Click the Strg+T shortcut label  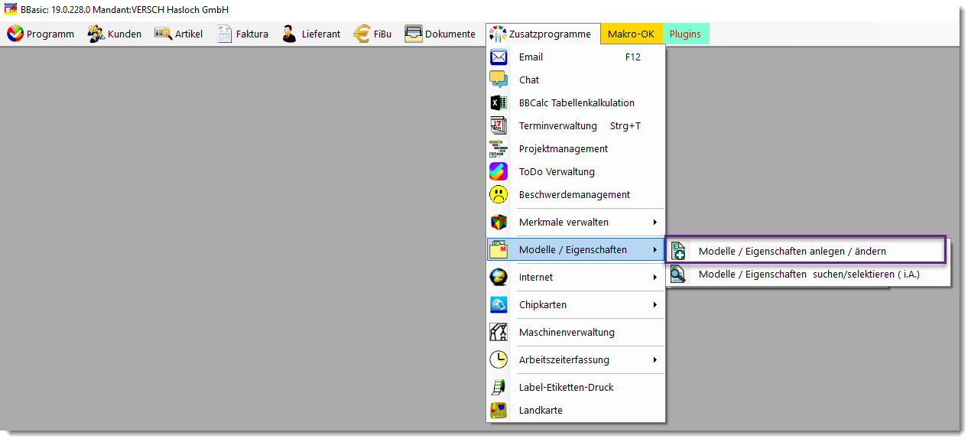(625, 125)
